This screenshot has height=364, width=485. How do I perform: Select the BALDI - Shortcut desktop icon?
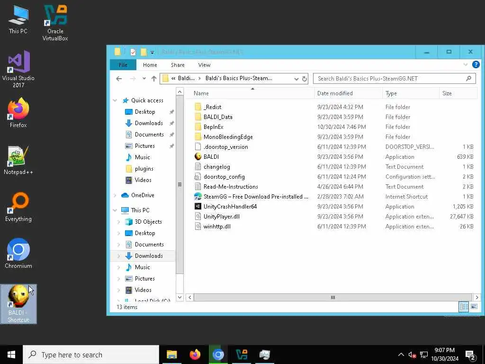point(18,304)
